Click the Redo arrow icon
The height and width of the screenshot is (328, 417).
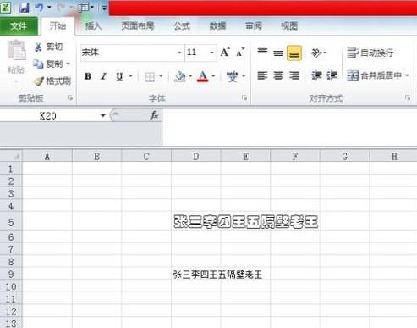click(61, 8)
